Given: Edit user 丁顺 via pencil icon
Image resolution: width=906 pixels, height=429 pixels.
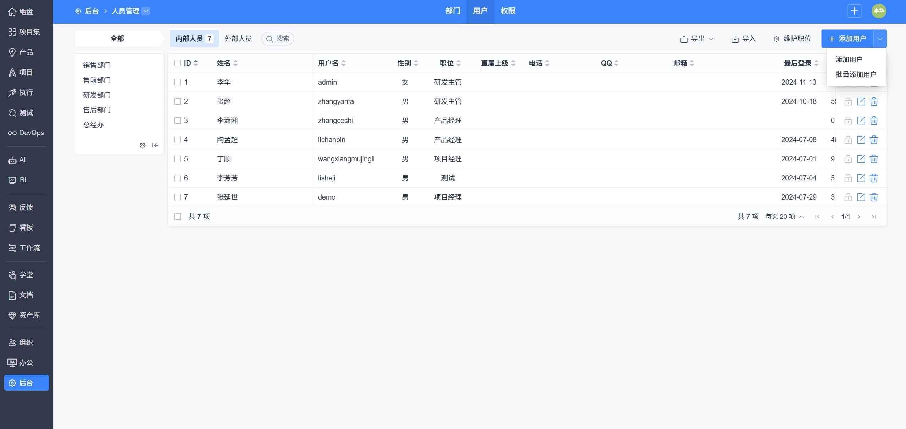Looking at the screenshot, I should (861, 159).
